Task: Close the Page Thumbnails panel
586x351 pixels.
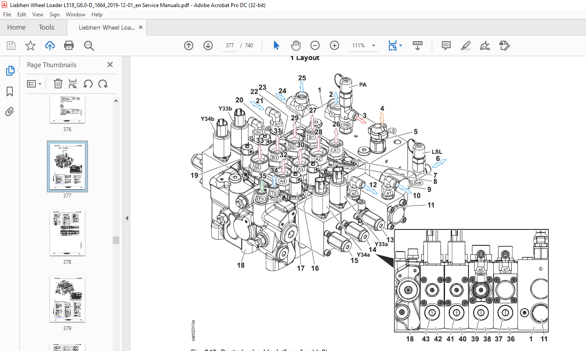Action: click(110, 65)
